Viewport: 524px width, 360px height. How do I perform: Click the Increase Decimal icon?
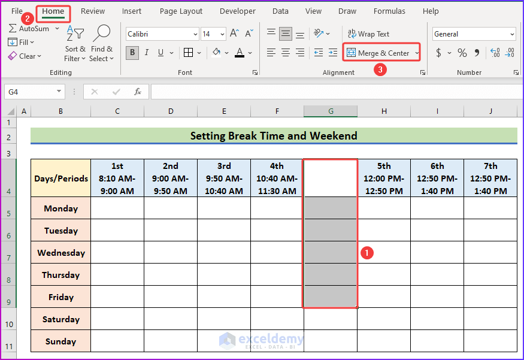[x=495, y=53]
